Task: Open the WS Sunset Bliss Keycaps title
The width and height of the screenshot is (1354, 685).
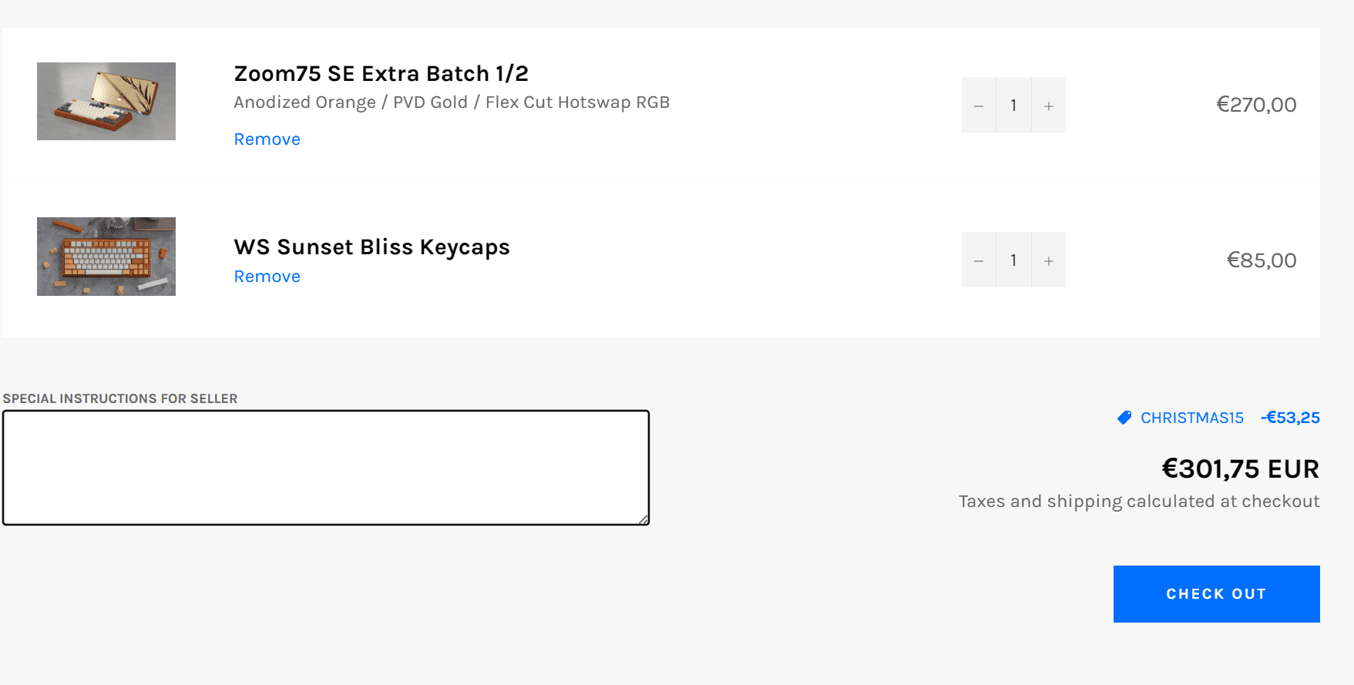Action: pos(371,247)
